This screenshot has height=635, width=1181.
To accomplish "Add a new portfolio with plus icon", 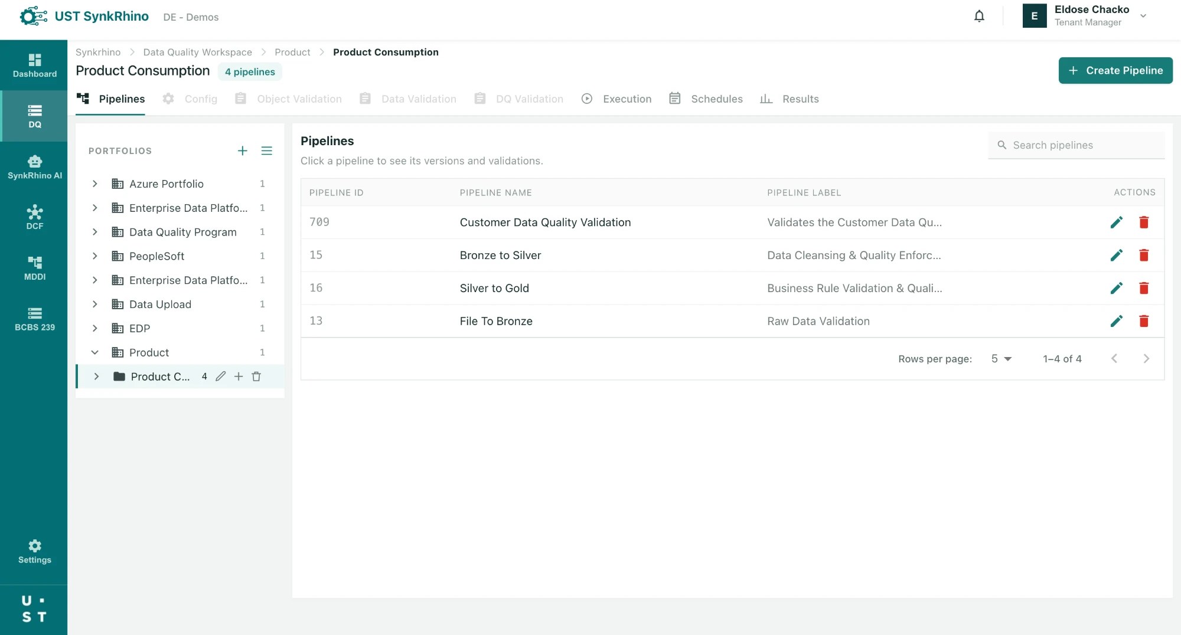I will coord(242,151).
